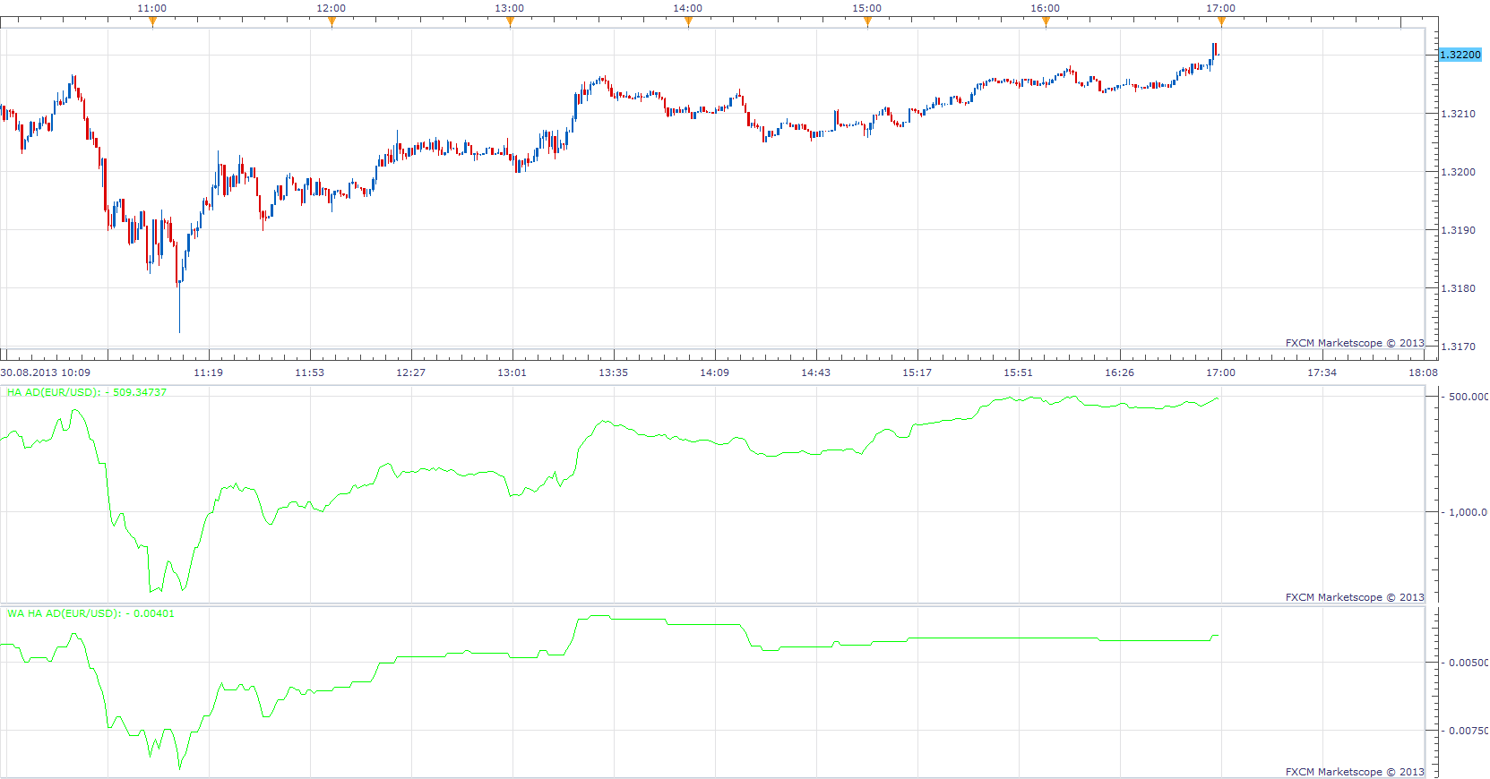Pick the orange hour marker at 15:00
The height and width of the screenshot is (779, 1490).
867,22
